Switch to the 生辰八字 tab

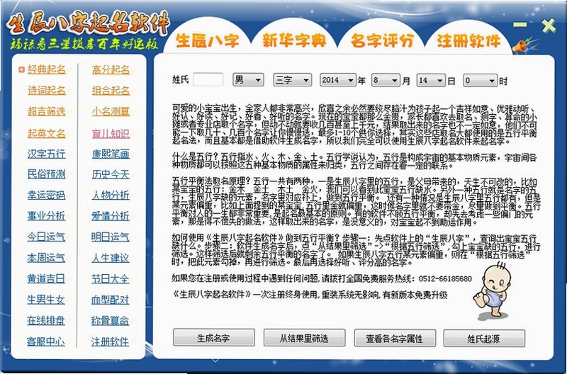point(207,40)
